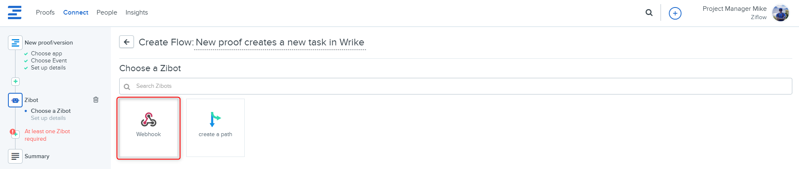
Task: Click into the Search Zibots field
Action: (455, 86)
